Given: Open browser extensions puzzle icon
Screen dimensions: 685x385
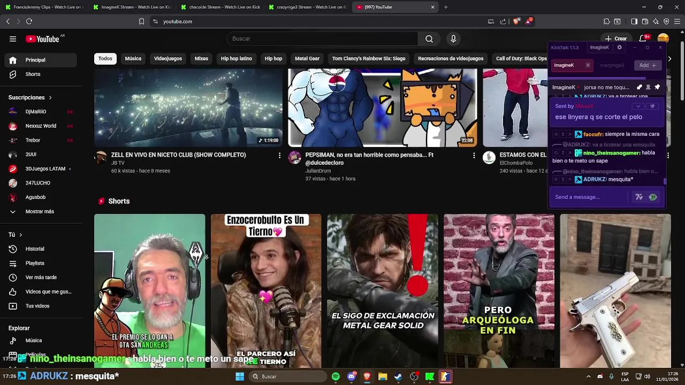Looking at the screenshot, I should point(606,21).
